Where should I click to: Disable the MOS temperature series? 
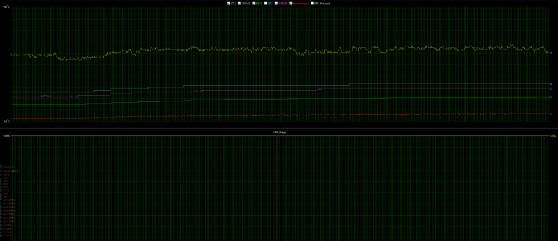pos(254,3)
